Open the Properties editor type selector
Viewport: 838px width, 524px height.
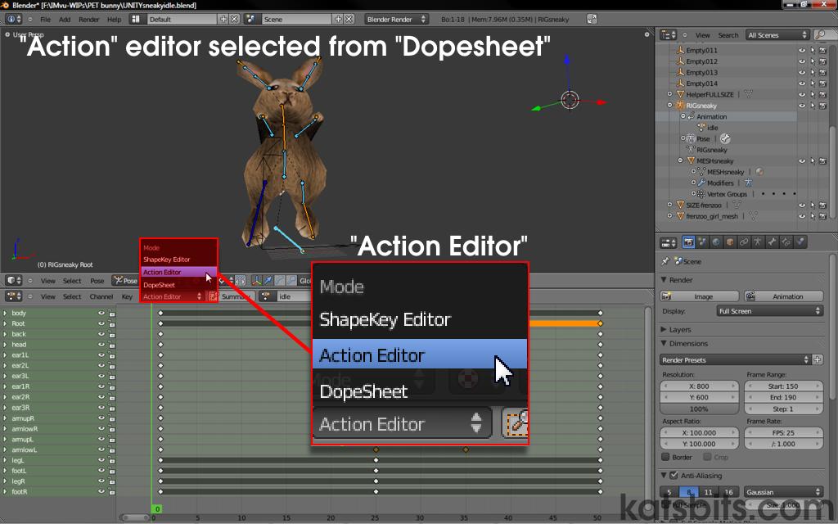669,242
